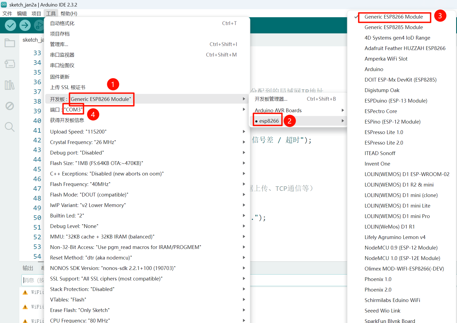Select Adafruit Feather HUZZAH ESP8266 board
The image size is (457, 323).
click(x=402, y=48)
